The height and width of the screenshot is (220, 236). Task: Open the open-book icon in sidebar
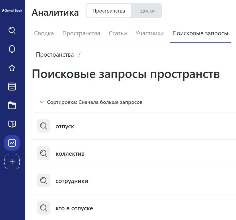point(12,124)
